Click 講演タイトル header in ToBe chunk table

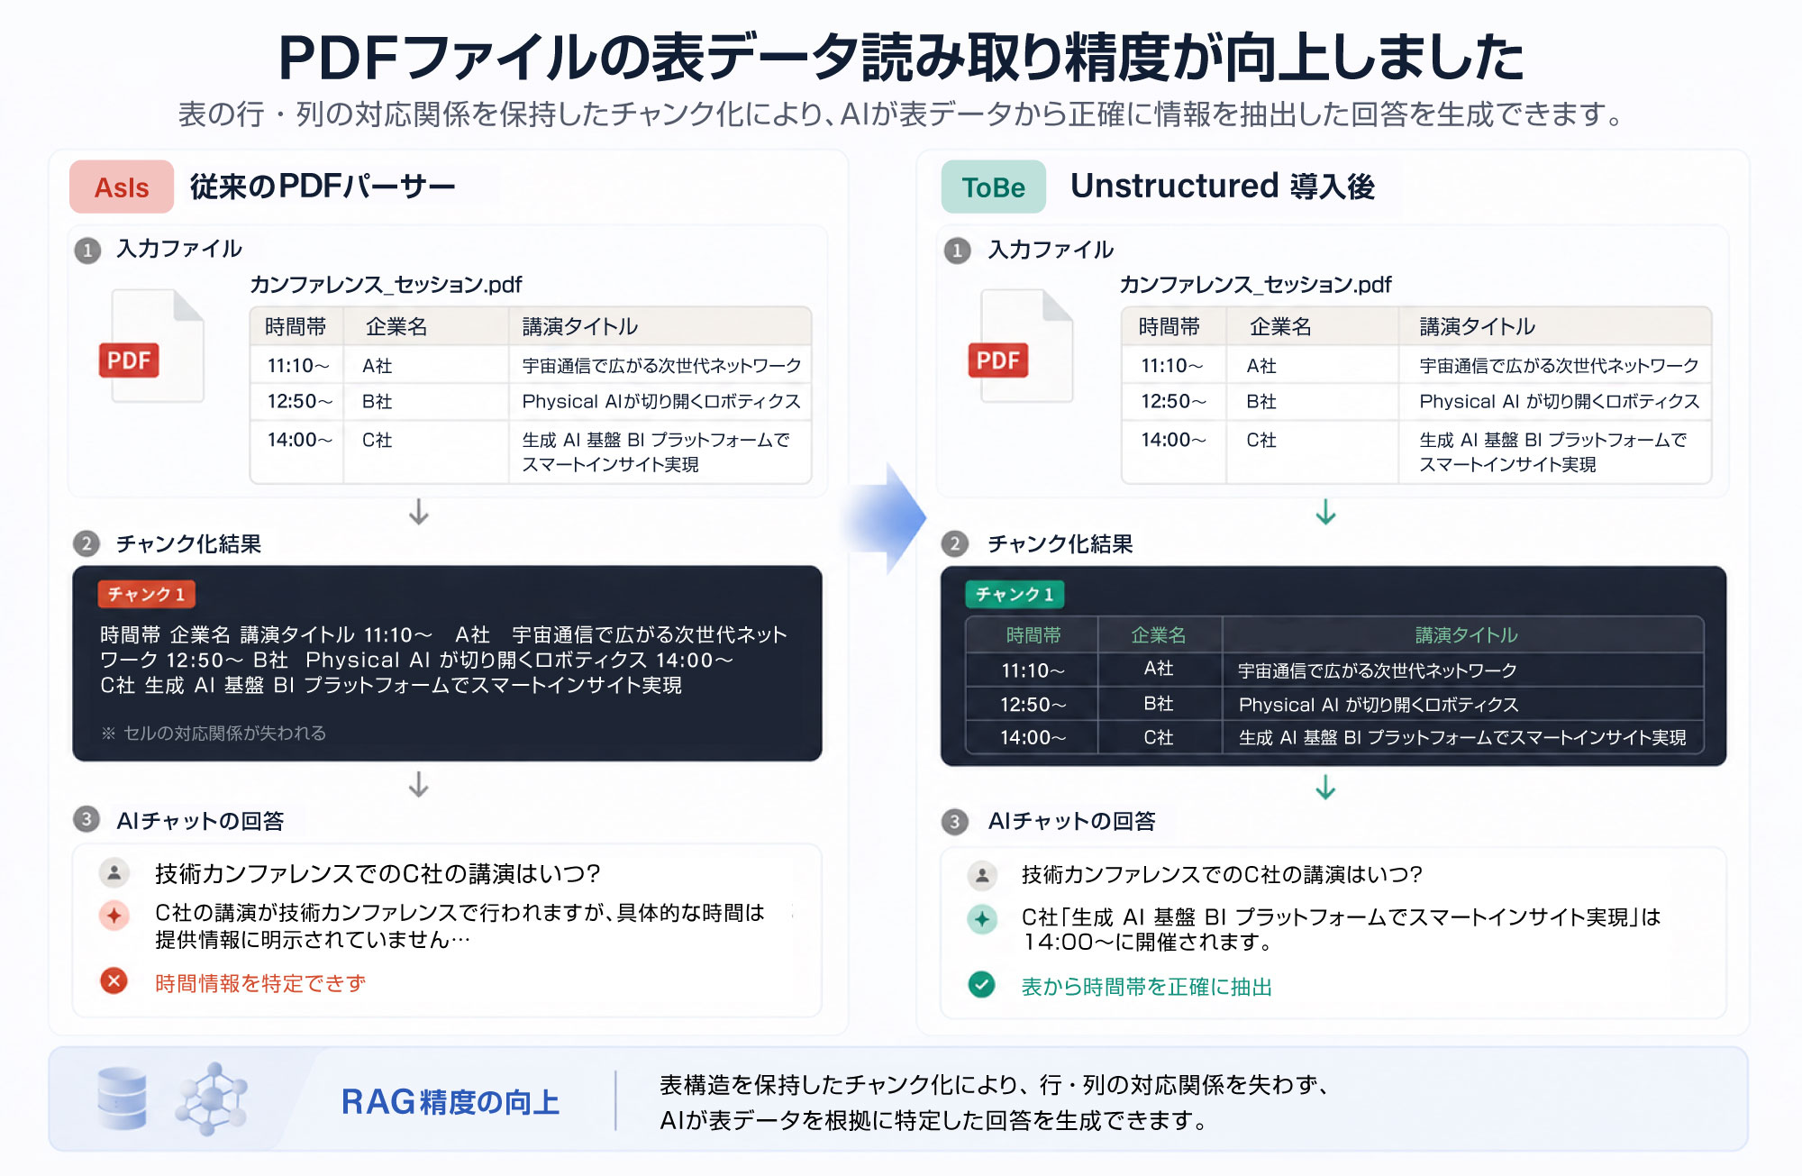(x=1466, y=635)
